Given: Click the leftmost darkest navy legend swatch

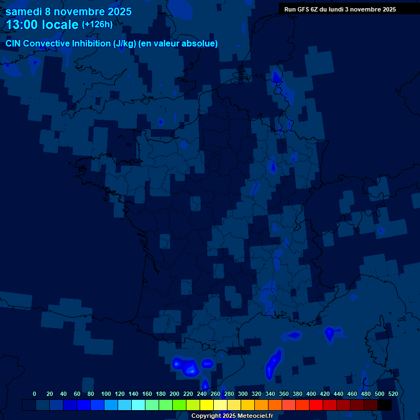Looking at the screenshot, I should point(29,405).
